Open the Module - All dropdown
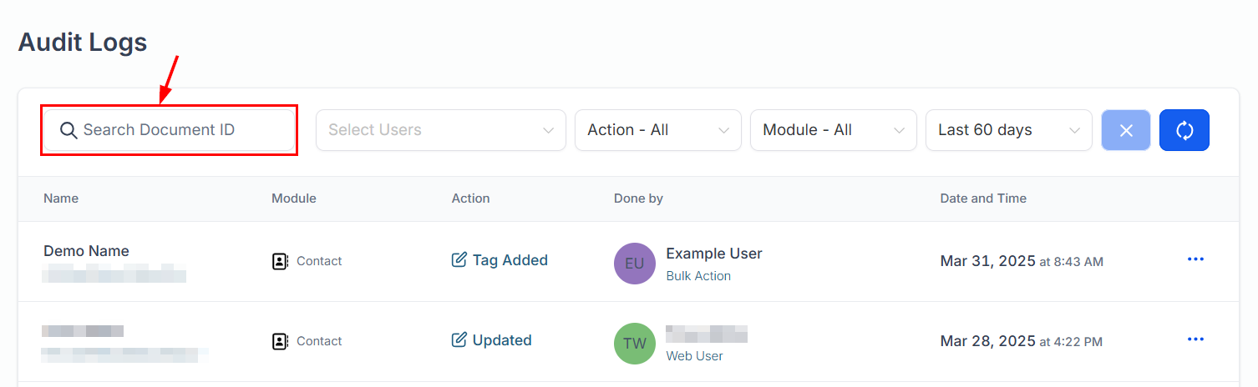1258x387 pixels. [x=833, y=130]
